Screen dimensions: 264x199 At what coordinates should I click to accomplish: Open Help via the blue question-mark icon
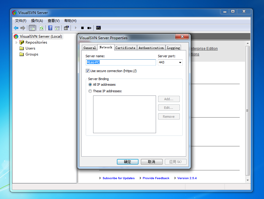50,28
